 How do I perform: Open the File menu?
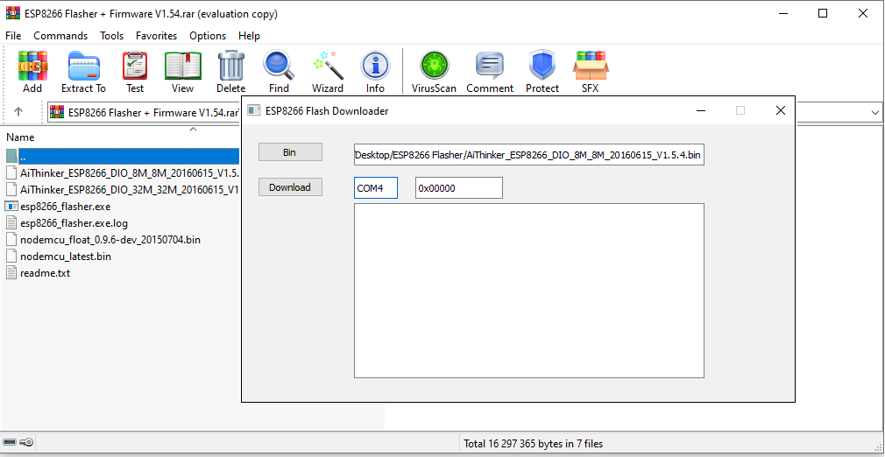tap(13, 36)
